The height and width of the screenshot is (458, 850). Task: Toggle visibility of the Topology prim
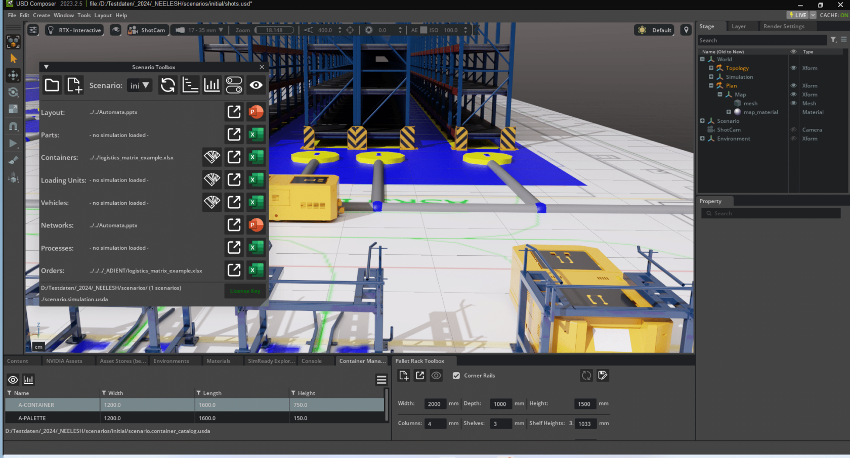click(x=793, y=68)
